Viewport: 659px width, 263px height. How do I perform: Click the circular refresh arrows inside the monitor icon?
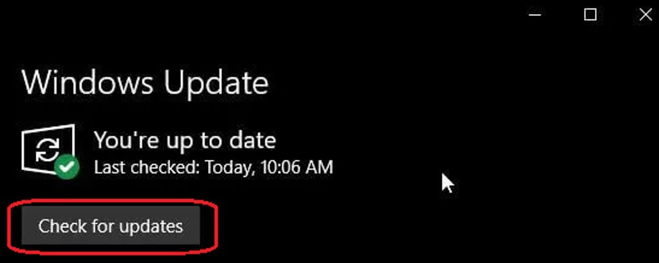(47, 150)
